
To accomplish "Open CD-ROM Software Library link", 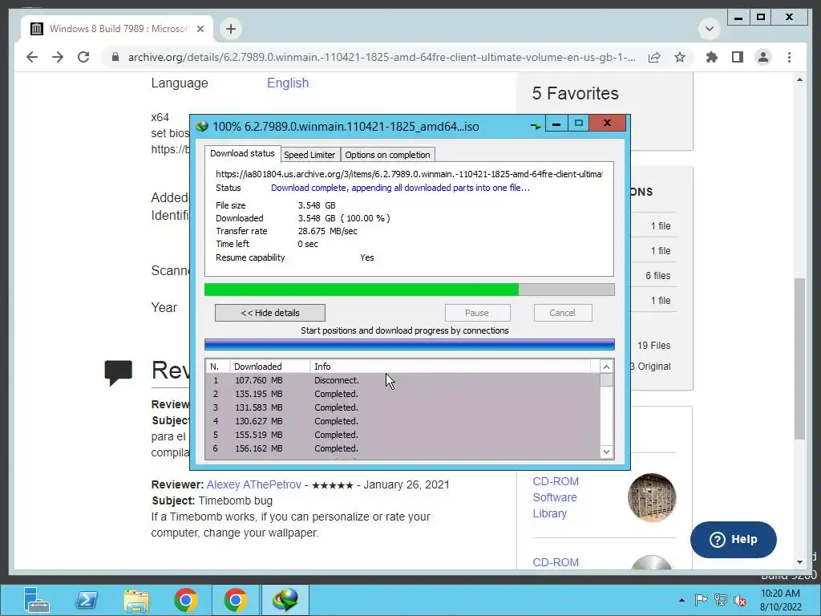I will (555, 497).
